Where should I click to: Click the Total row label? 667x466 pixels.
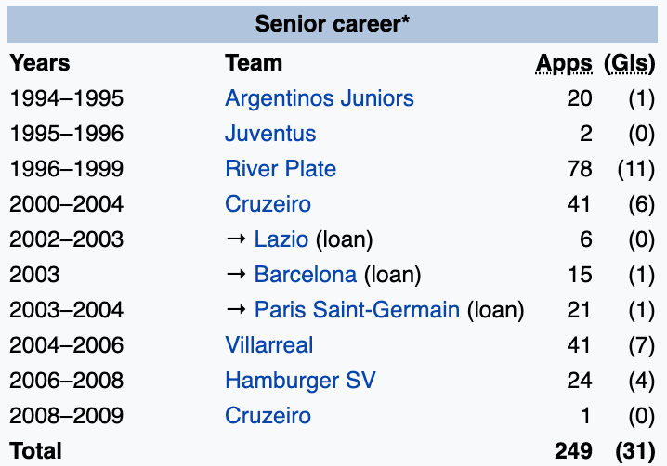tap(36, 451)
